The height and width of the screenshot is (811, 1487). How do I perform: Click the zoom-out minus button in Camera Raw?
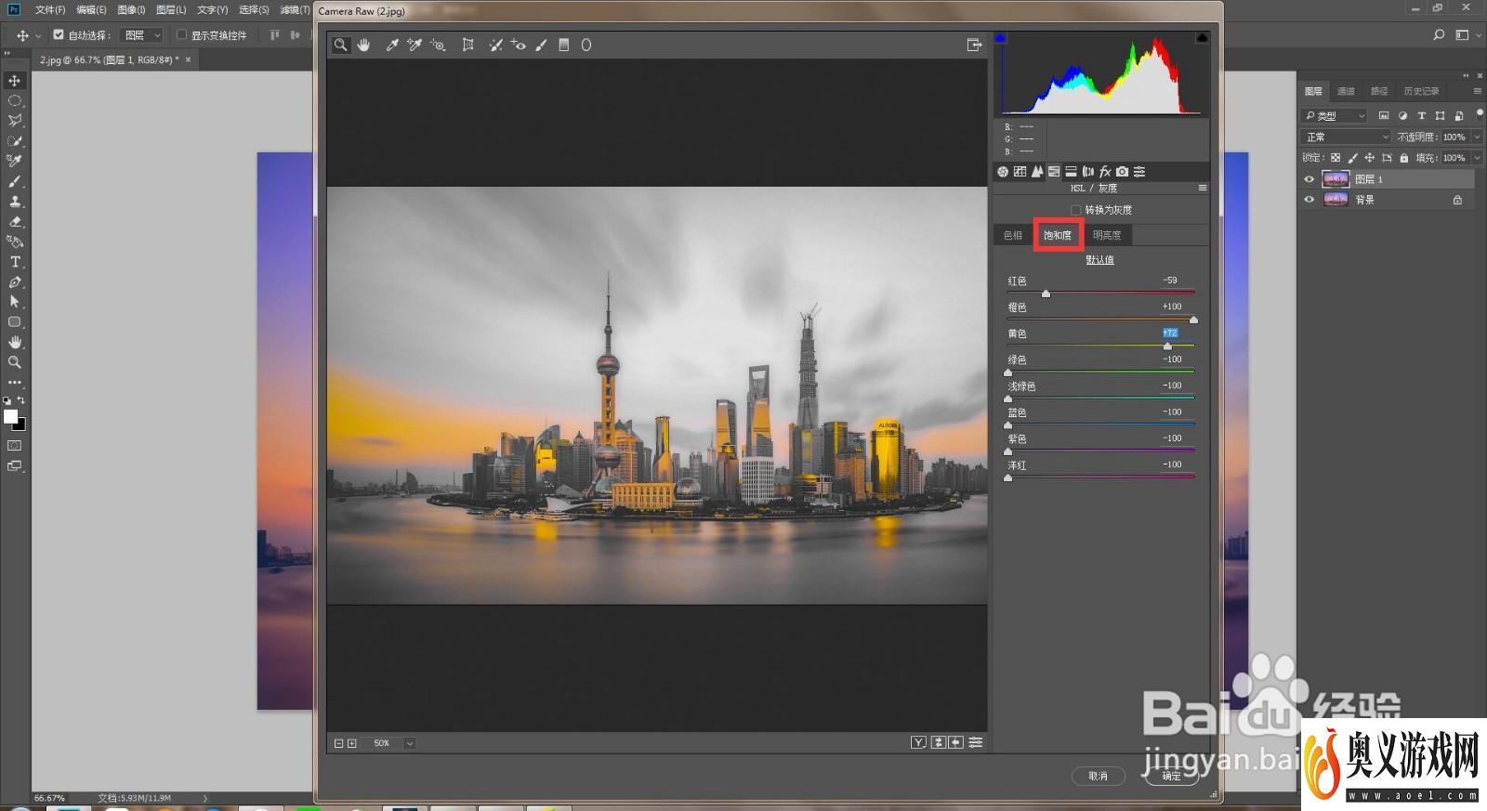338,743
